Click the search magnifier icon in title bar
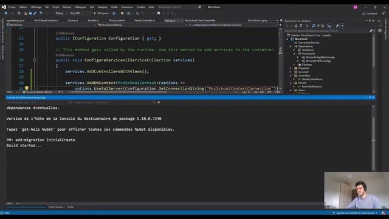Image resolution: width=389 pixels, height=219 pixels. [200, 7]
